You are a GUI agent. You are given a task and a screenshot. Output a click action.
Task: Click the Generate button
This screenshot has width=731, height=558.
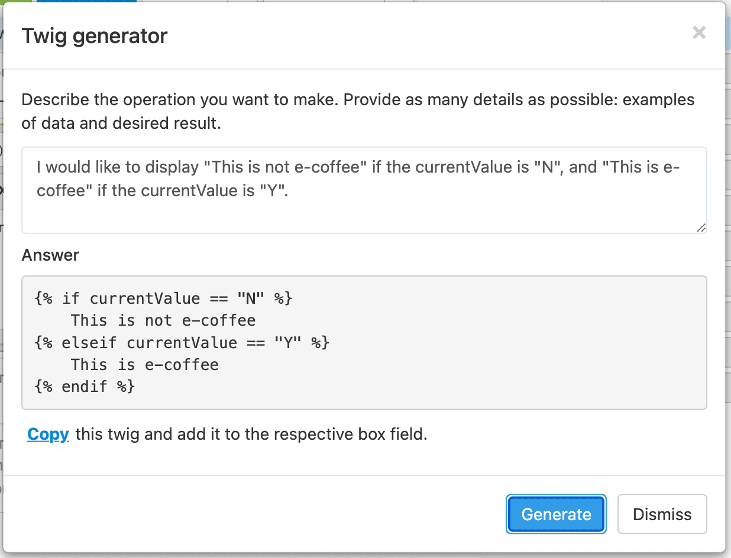click(x=556, y=514)
